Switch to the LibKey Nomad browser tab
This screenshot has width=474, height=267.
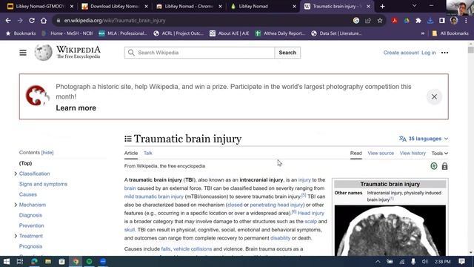[263, 7]
